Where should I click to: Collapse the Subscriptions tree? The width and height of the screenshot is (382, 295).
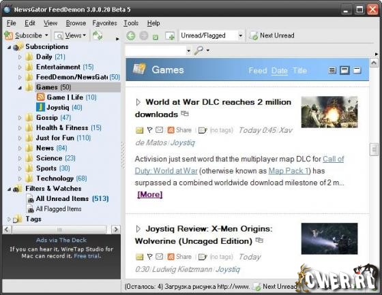9,47
